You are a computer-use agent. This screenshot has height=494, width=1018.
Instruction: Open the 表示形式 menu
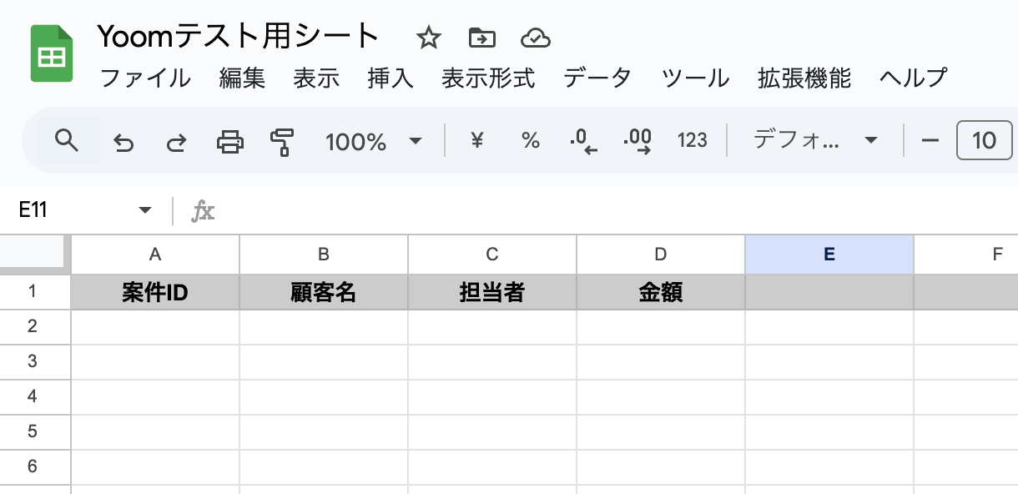(488, 78)
